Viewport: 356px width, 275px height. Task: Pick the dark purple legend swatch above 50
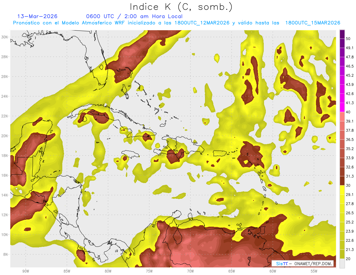[342, 34]
